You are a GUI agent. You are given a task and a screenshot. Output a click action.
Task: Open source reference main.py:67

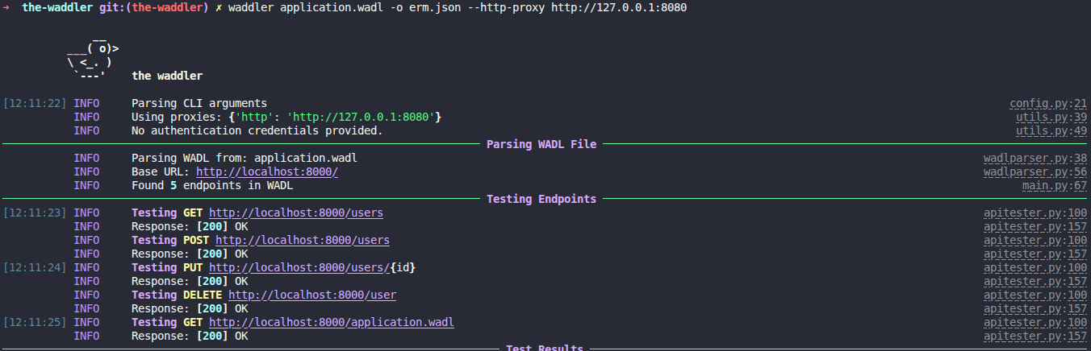1055,186
